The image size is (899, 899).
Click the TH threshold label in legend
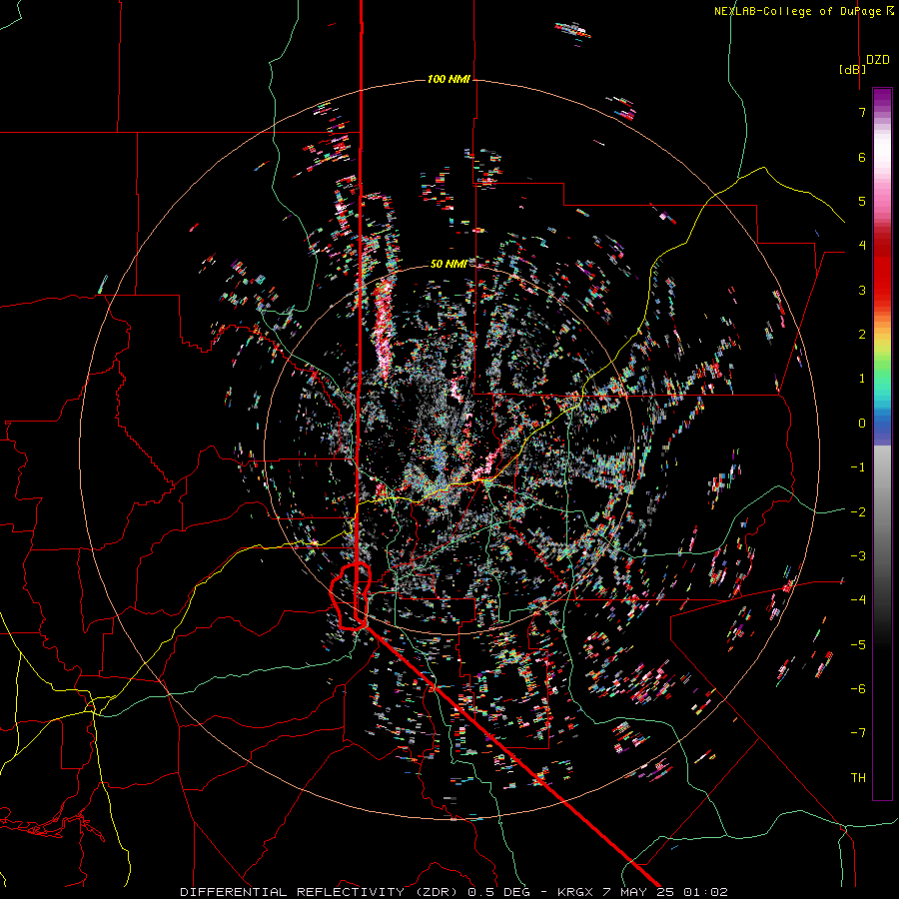point(858,778)
